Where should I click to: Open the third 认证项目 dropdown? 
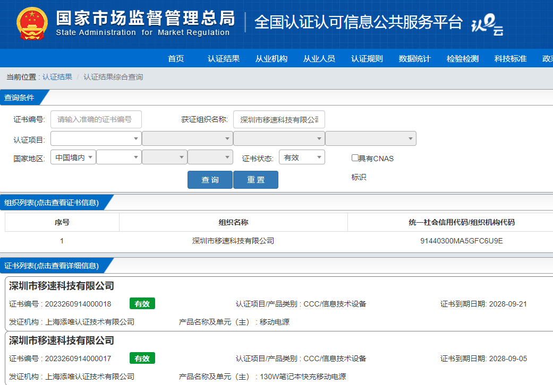(279, 138)
